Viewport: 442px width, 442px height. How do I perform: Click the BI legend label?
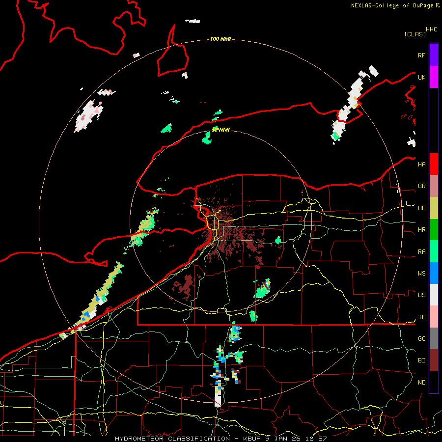click(x=421, y=360)
